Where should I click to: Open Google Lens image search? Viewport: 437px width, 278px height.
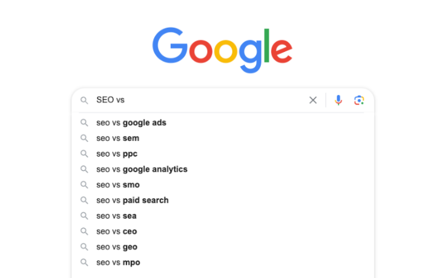[359, 100]
